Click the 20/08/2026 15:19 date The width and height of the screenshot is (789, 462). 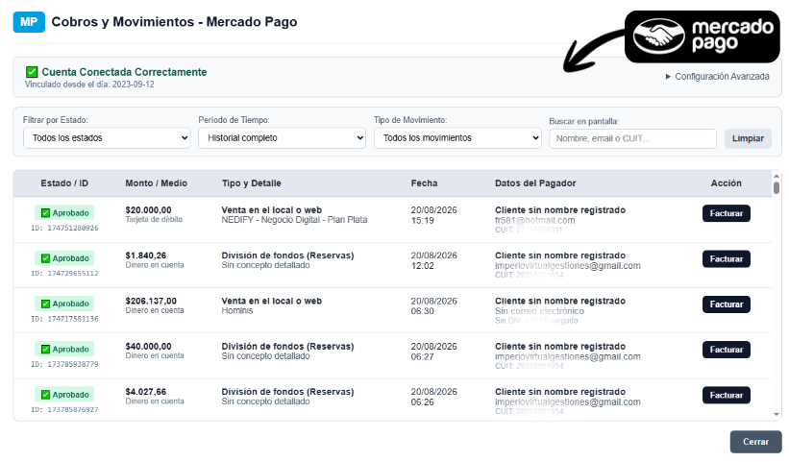coord(433,215)
